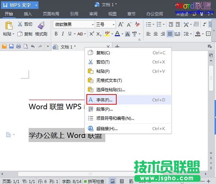Expand numbered list dropdown arrow
This screenshot has width=216, height=184.
[164, 25]
